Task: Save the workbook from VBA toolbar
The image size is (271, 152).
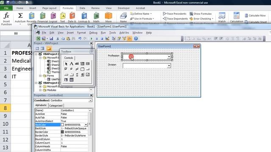Action: (51, 38)
